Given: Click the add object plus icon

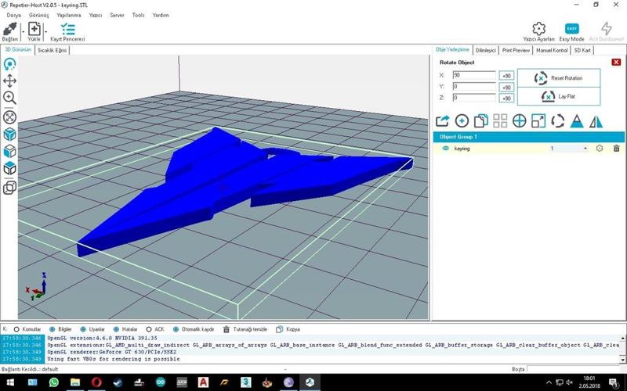Looking at the screenshot, I should pyautogui.click(x=462, y=121).
